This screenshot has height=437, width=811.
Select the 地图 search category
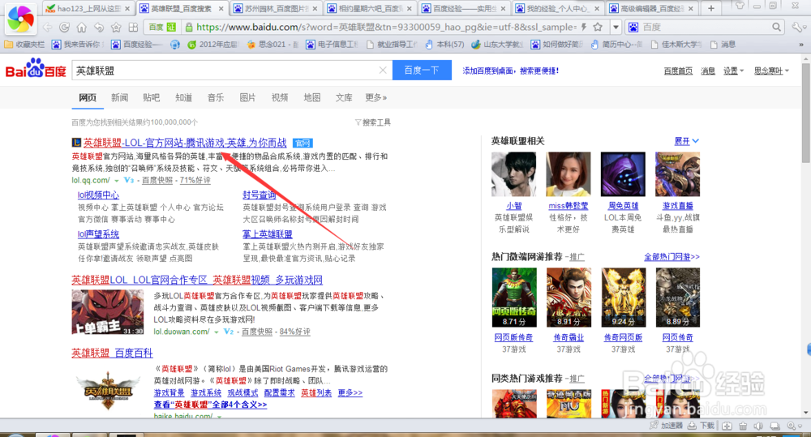coord(312,97)
